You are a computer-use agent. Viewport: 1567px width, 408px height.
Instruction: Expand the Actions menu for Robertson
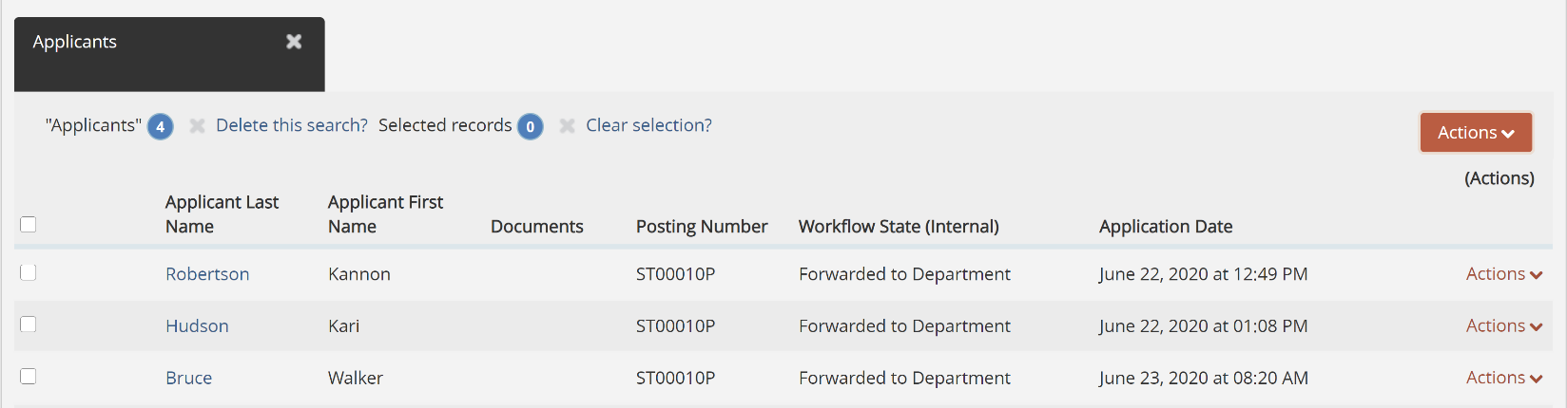[1503, 274]
